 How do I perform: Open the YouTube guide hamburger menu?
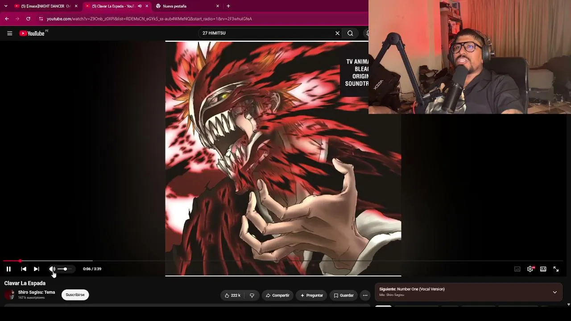(x=9, y=33)
